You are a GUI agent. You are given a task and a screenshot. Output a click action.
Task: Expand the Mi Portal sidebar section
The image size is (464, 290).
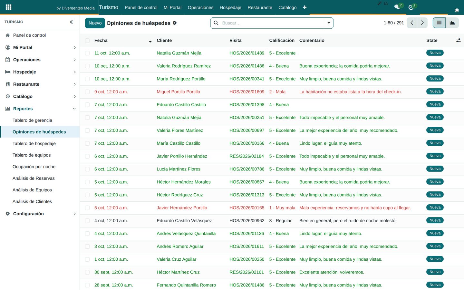[x=75, y=47]
